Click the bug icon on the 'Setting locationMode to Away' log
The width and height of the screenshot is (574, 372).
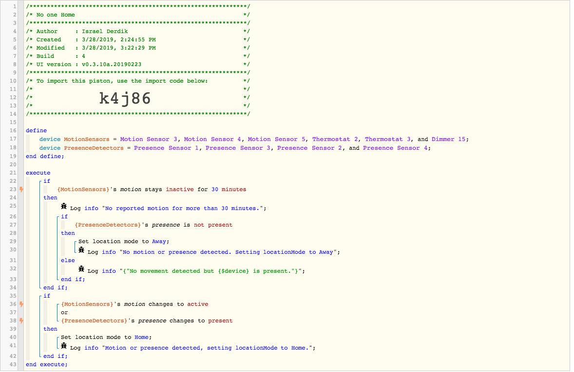(81, 250)
